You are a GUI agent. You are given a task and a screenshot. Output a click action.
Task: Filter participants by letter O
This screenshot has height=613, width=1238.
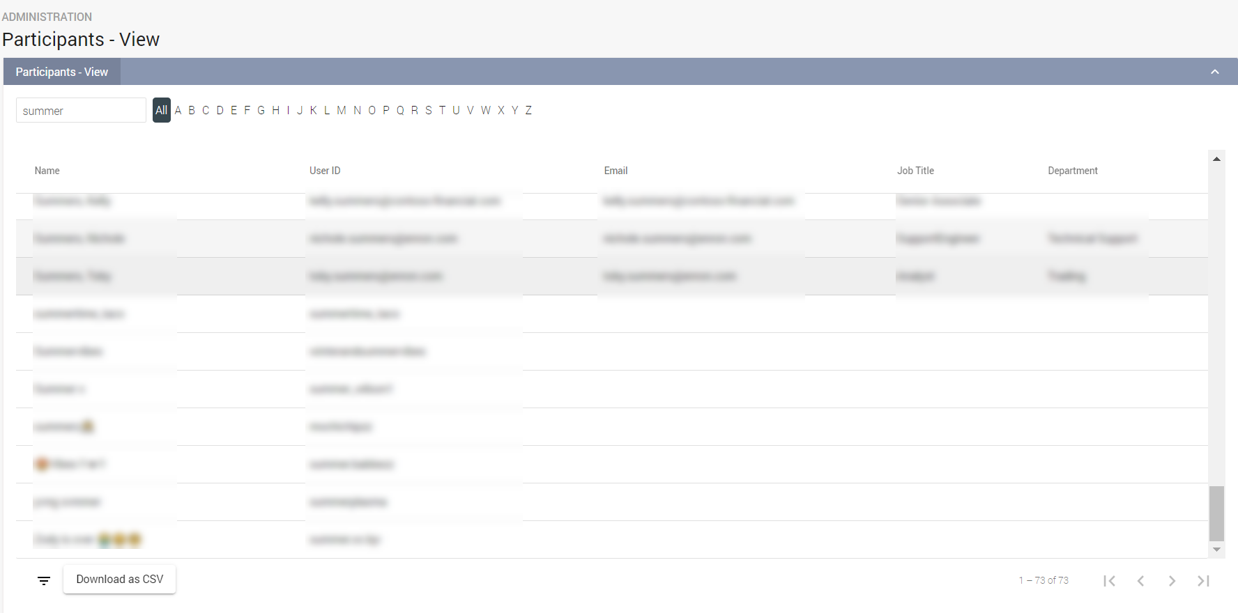click(372, 110)
